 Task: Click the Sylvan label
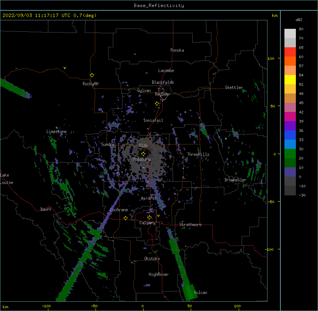coord(144,90)
